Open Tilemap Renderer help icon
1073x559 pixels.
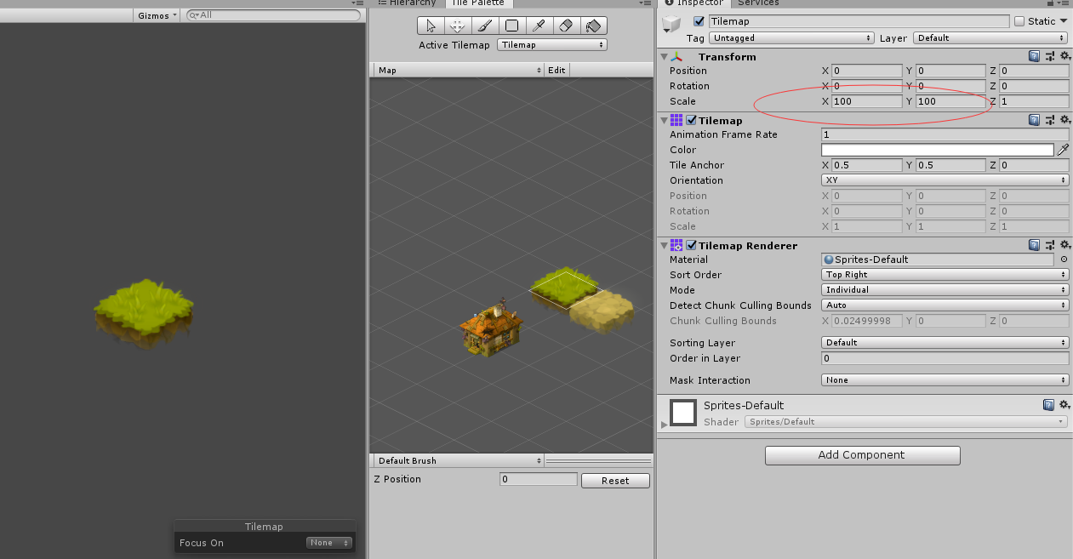pos(1034,245)
